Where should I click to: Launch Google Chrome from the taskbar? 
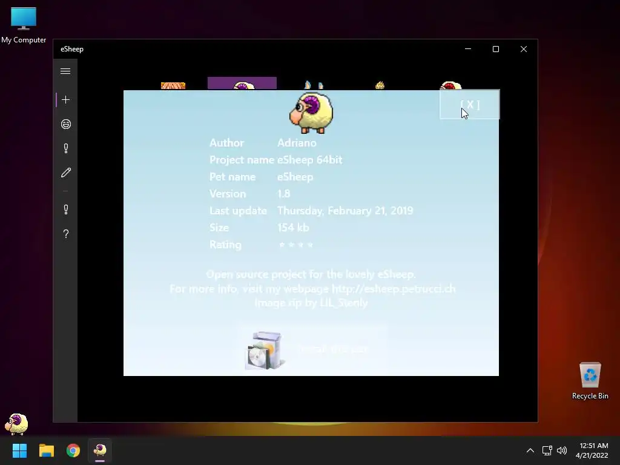click(x=73, y=450)
